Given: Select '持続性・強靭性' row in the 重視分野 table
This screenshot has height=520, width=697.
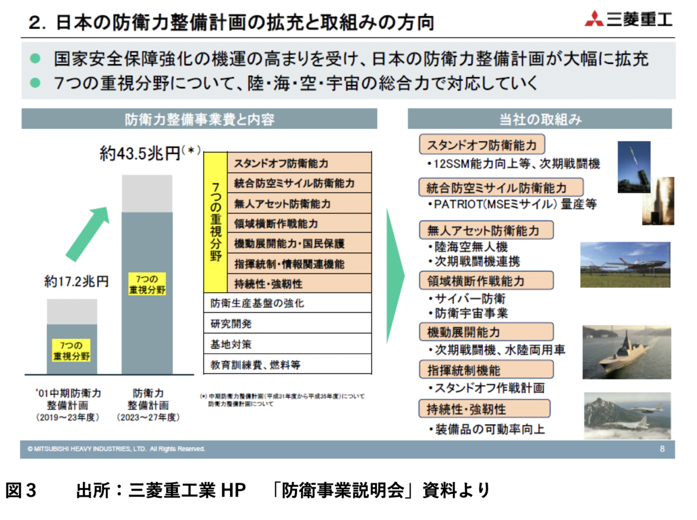Looking at the screenshot, I should (299, 283).
